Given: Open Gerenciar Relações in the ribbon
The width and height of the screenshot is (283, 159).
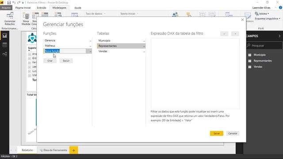Looking at the screenshot, I should [10, 19].
